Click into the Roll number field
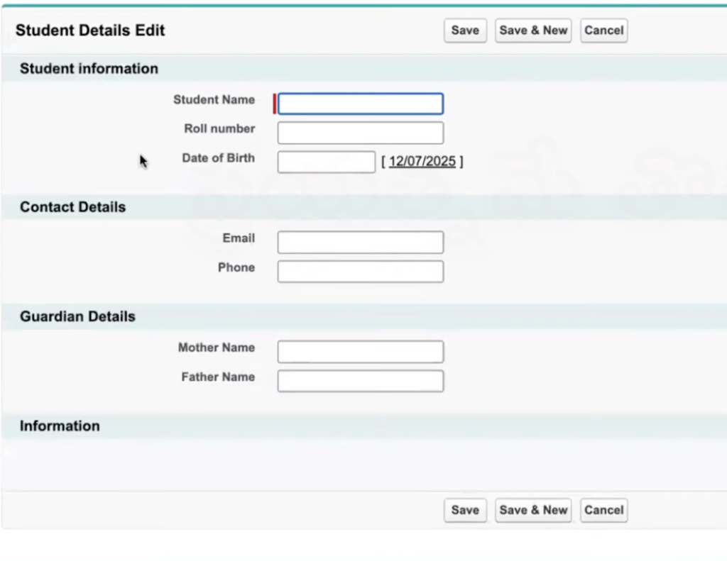This screenshot has width=727, height=561. click(x=360, y=133)
